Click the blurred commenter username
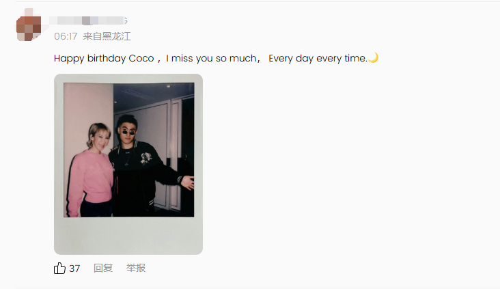500x289 pixels. click(87, 20)
